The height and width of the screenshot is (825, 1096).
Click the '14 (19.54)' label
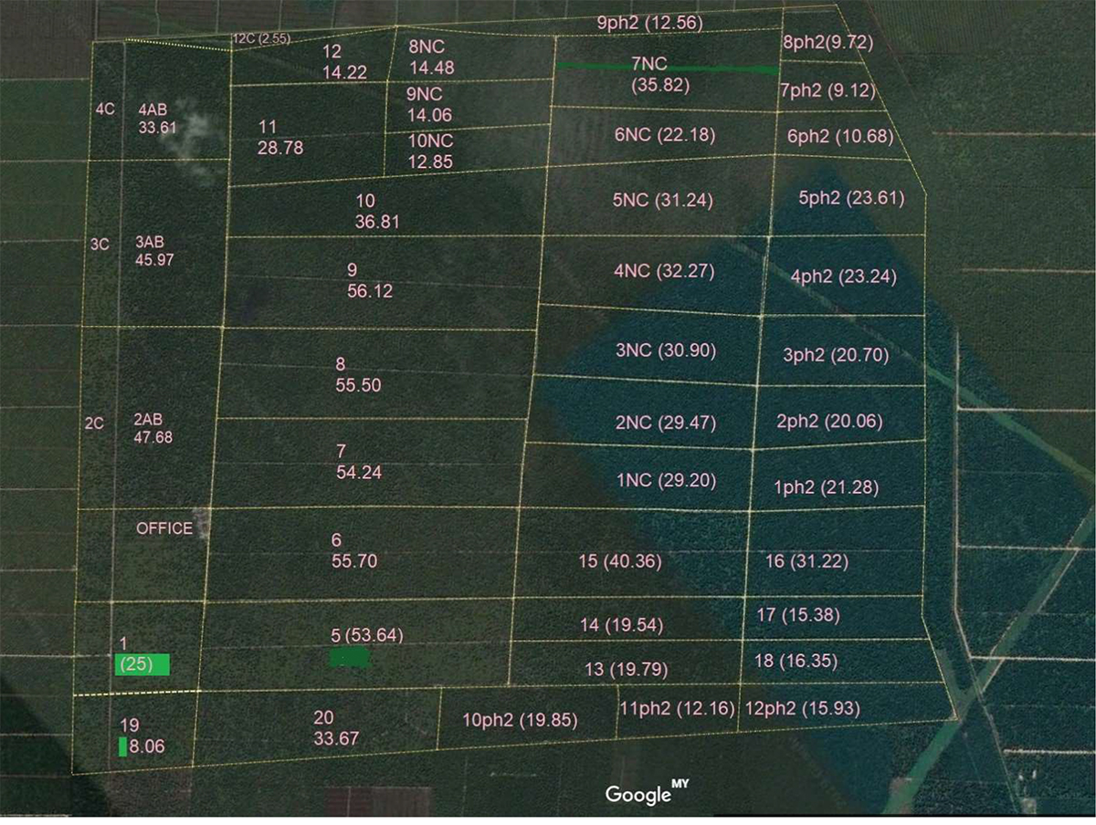click(621, 625)
